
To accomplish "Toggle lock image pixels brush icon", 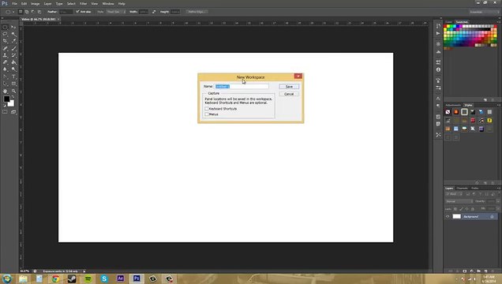I will (461, 209).
